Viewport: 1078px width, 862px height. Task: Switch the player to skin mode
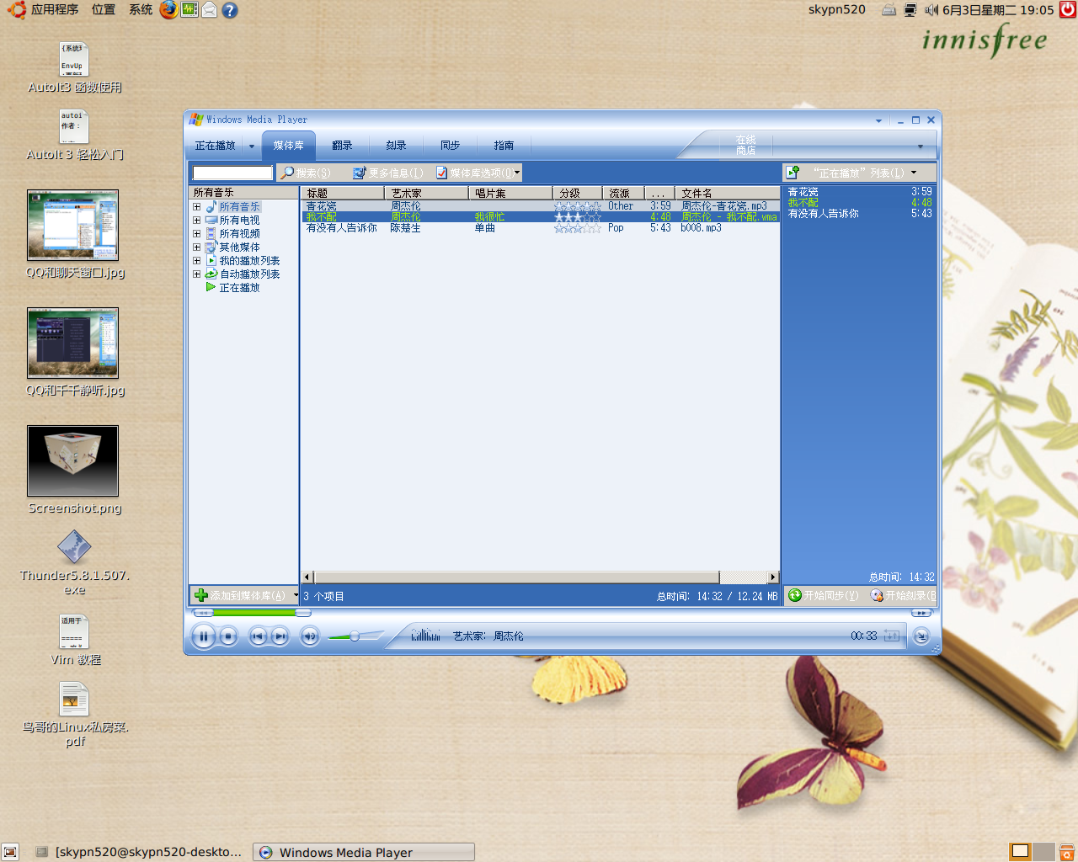921,636
